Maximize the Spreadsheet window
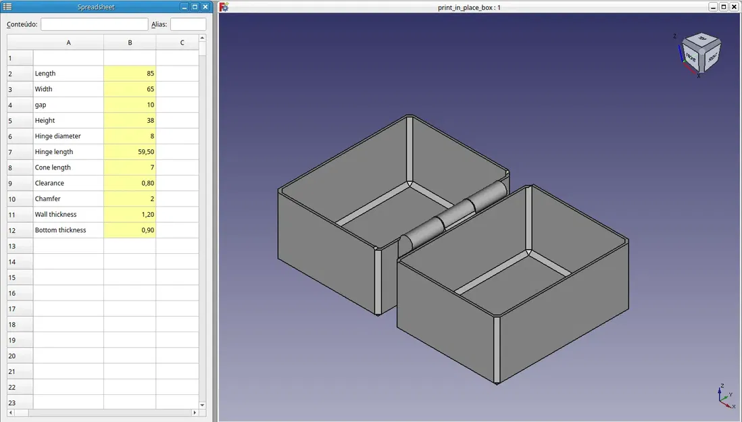 coord(195,7)
